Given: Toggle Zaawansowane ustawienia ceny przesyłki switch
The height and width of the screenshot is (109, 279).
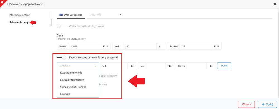Looking at the screenshot, I should (x=62, y=58).
